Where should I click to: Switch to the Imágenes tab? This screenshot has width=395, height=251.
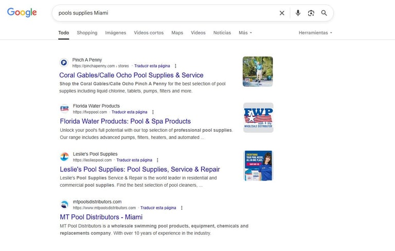115,33
